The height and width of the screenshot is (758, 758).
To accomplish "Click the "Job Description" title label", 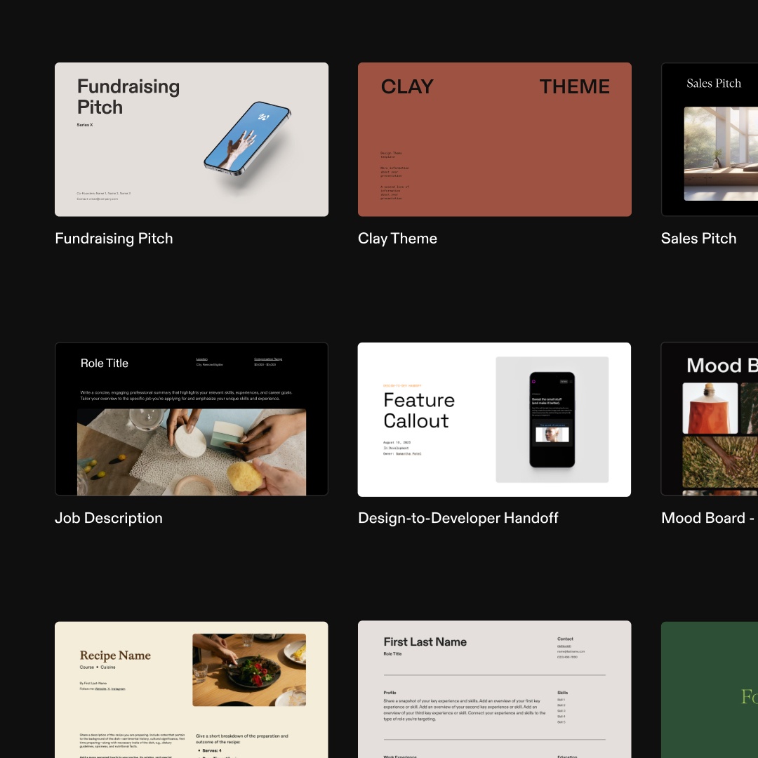I will pyautogui.click(x=109, y=518).
